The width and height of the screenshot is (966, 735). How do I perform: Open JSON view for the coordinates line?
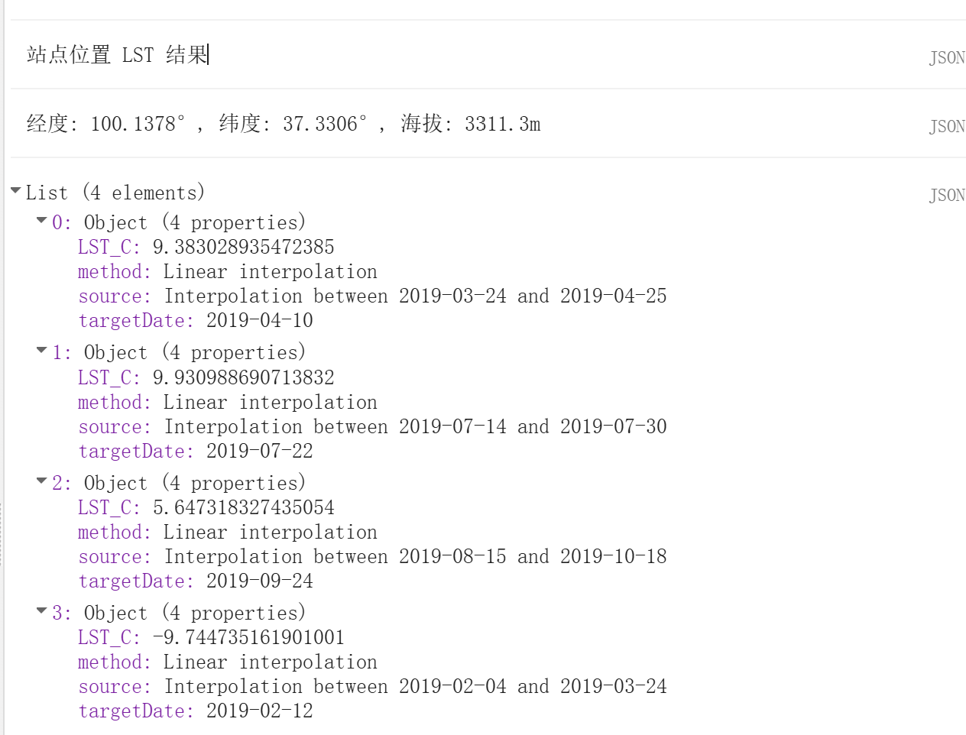[x=951, y=125]
